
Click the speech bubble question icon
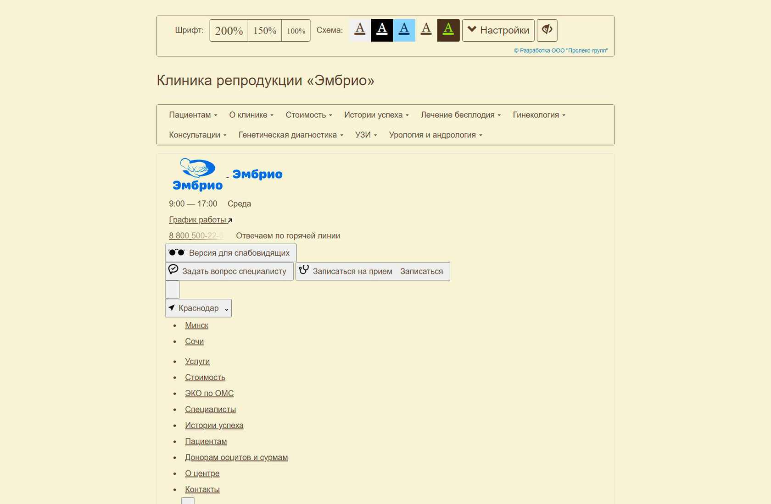click(x=173, y=269)
